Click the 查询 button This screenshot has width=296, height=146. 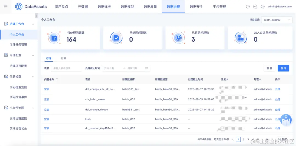283,68
